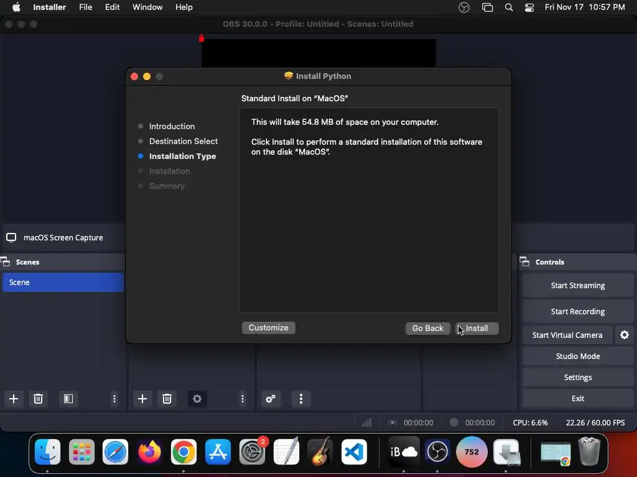The image size is (637, 477).
Task: Open virtual camera settings gear in OBS
Action: (625, 335)
